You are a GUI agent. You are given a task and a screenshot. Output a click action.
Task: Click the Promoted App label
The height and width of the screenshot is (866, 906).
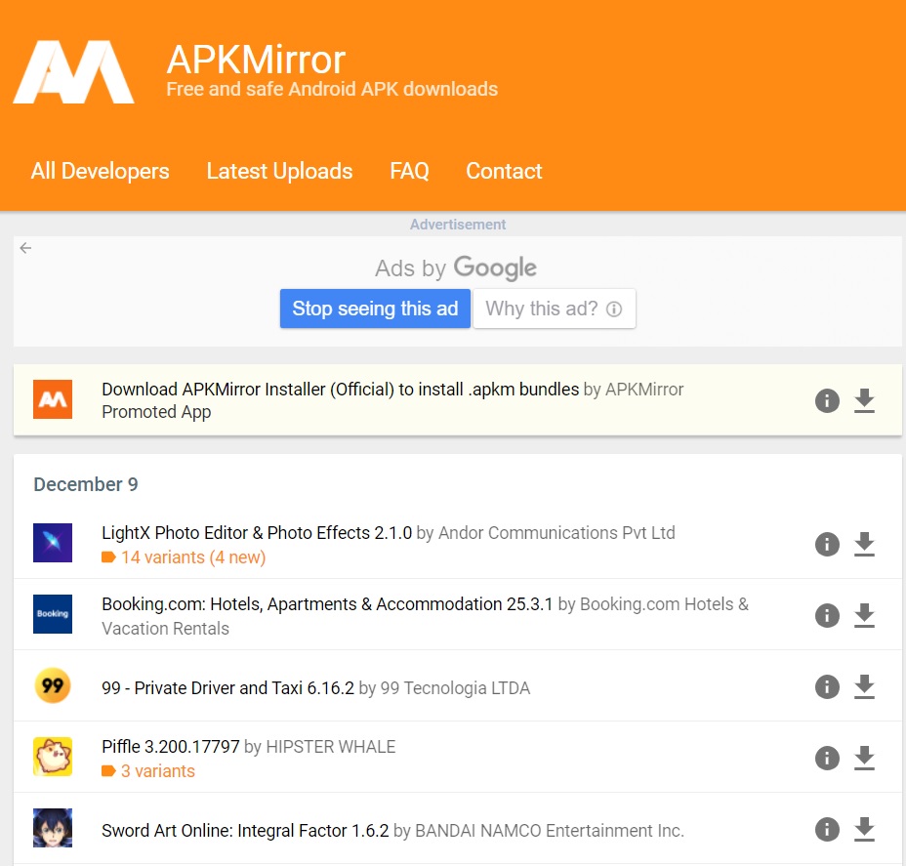coord(156,412)
